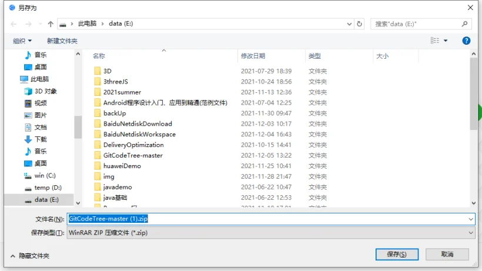Expand the file name dropdown arrow
Screen dimensions: 482x271
click(471, 219)
